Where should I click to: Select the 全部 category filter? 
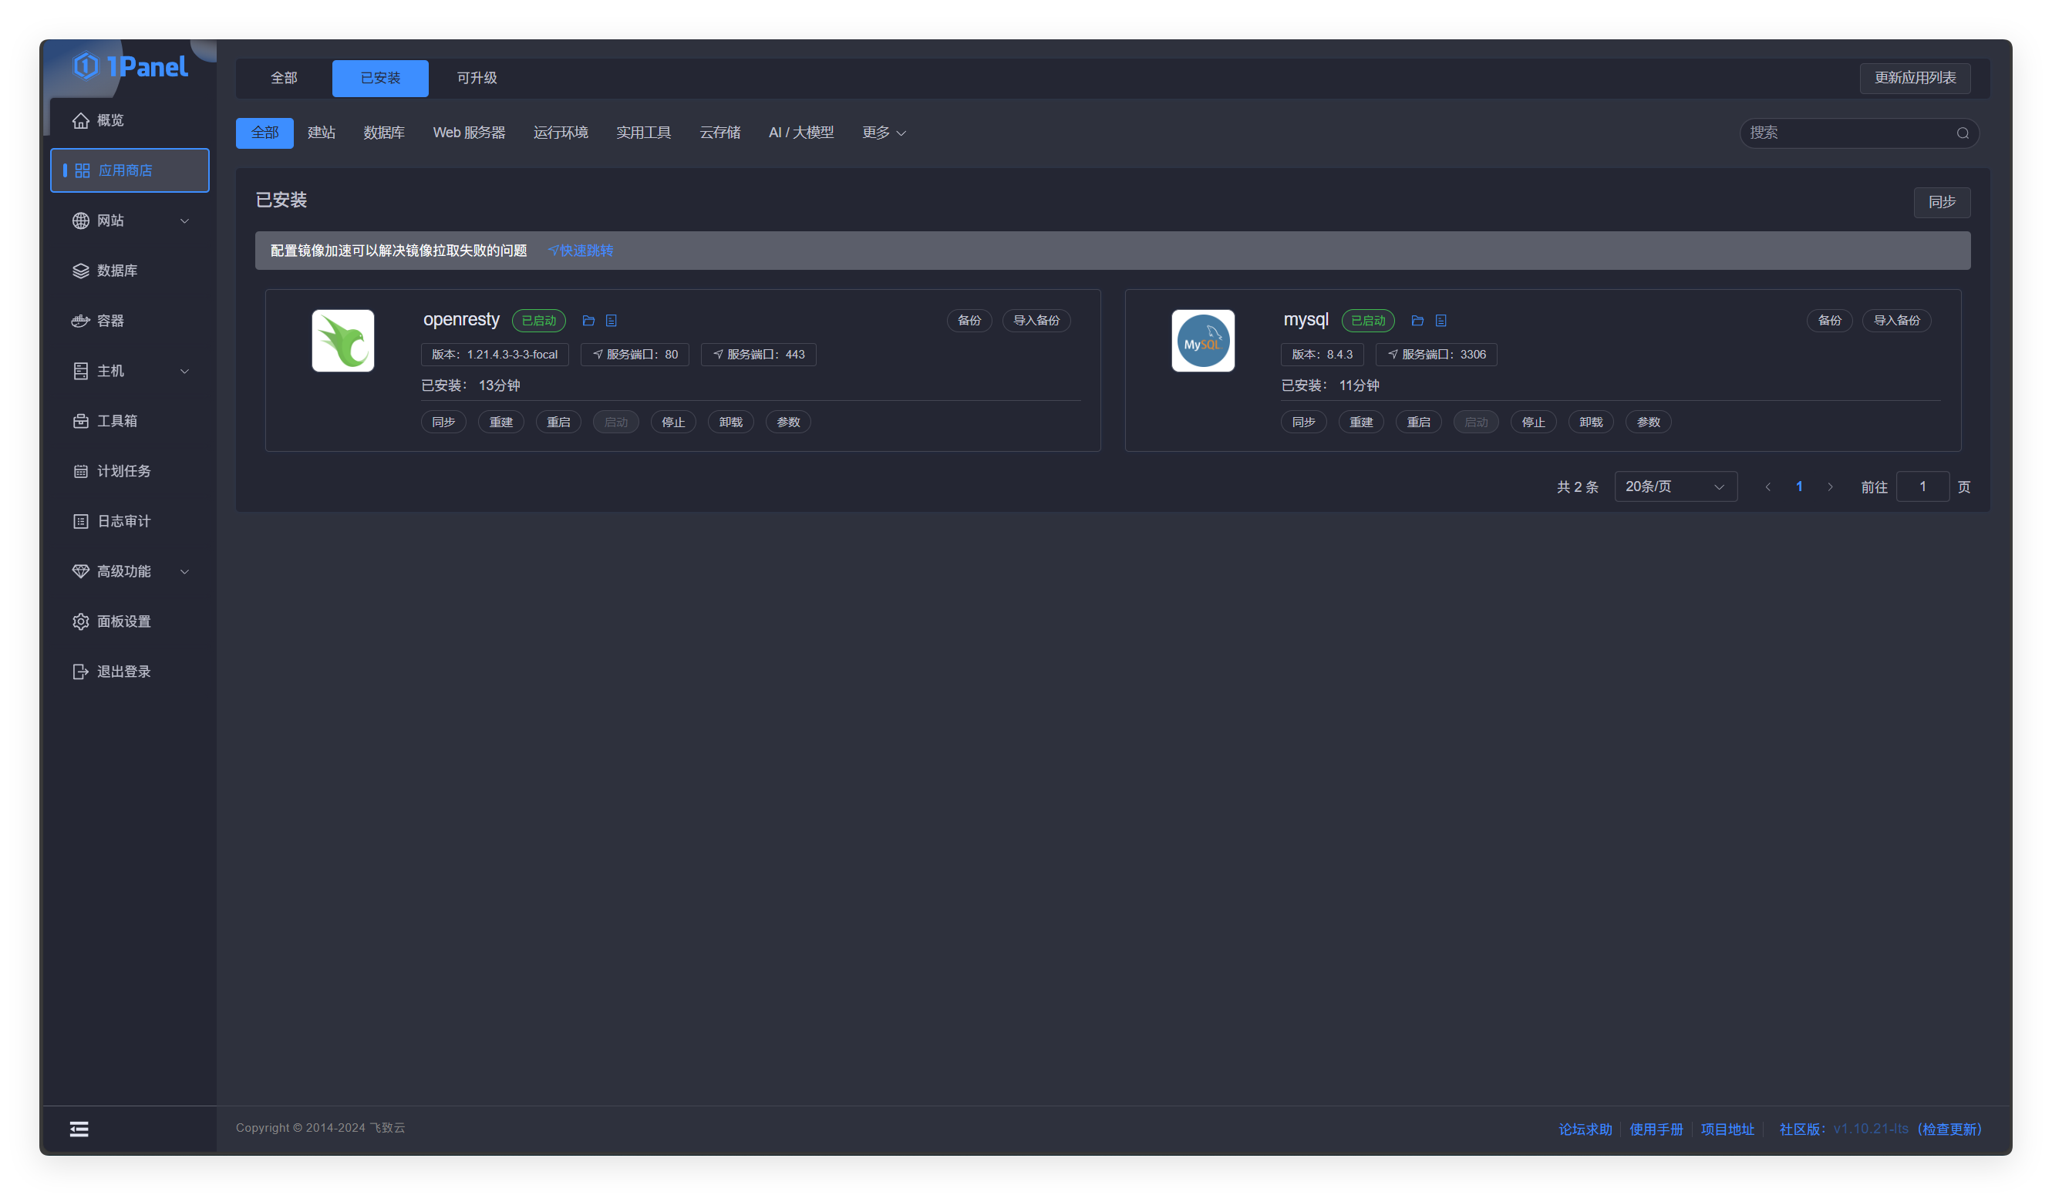pyautogui.click(x=265, y=133)
